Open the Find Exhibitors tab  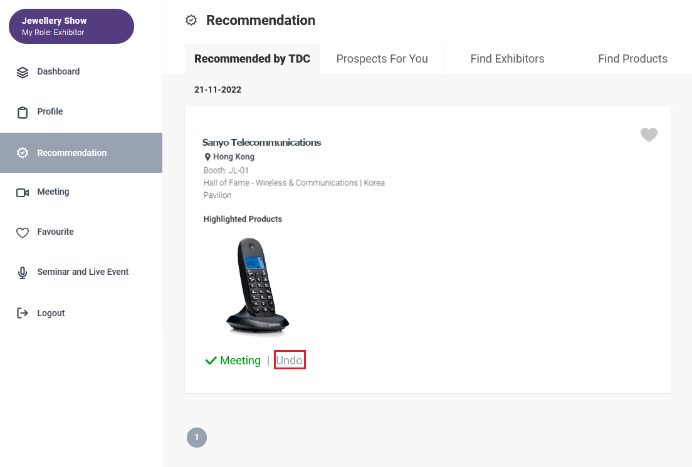coord(507,59)
